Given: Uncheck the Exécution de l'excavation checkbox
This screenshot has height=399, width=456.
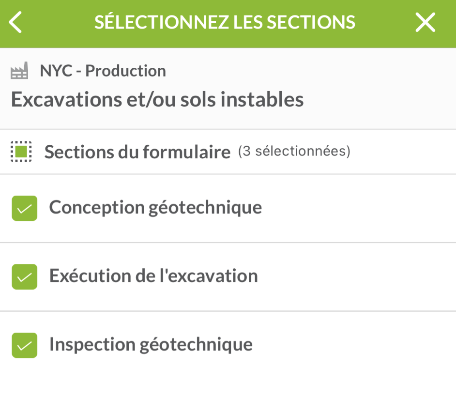Looking at the screenshot, I should (x=25, y=276).
